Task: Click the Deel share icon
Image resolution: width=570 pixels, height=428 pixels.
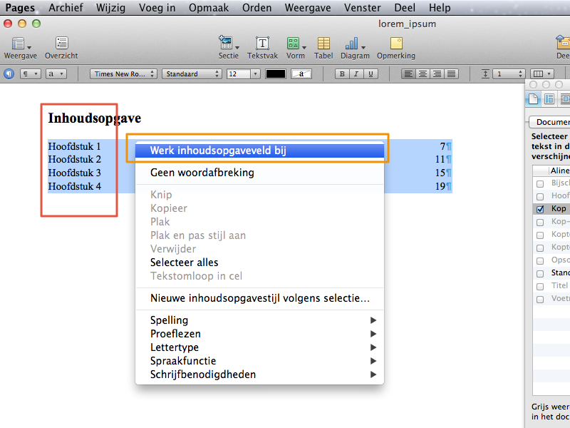Action: [x=563, y=42]
